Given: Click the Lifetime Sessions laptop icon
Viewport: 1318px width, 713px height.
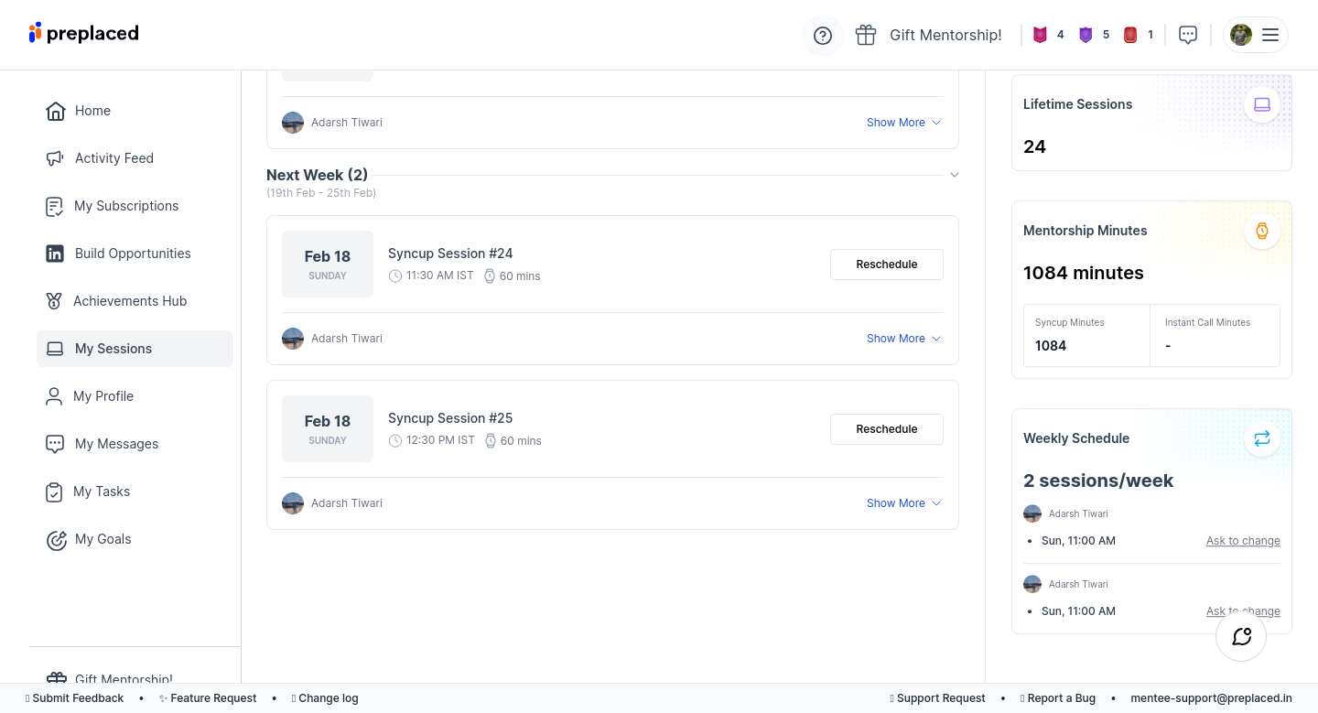Looking at the screenshot, I should click(1261, 104).
